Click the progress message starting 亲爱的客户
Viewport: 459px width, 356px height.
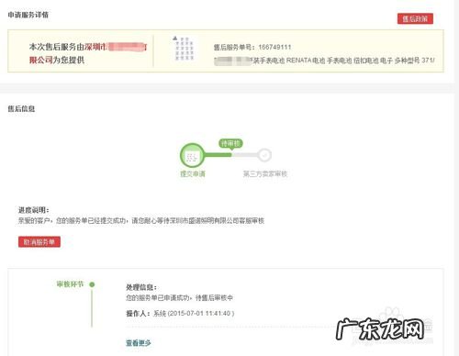(141, 220)
